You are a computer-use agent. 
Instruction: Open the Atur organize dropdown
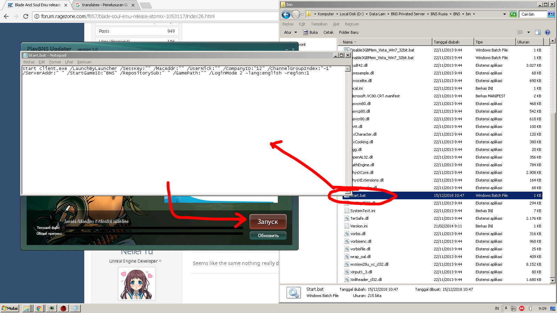[290, 33]
